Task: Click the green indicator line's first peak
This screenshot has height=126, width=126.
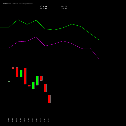Action: (18, 20)
